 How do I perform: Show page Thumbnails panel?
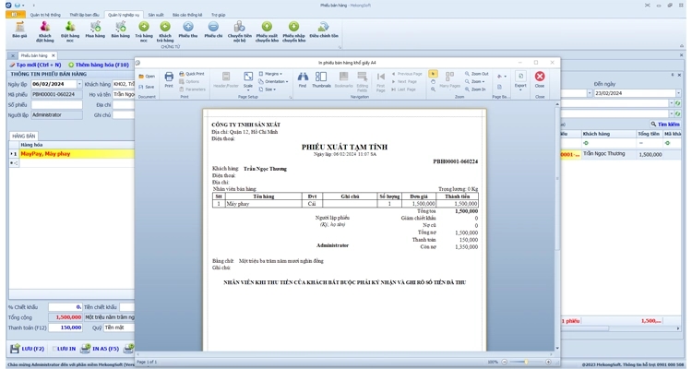[x=321, y=78]
